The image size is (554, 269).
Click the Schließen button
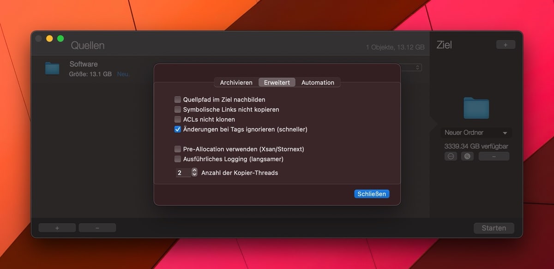[372, 194]
